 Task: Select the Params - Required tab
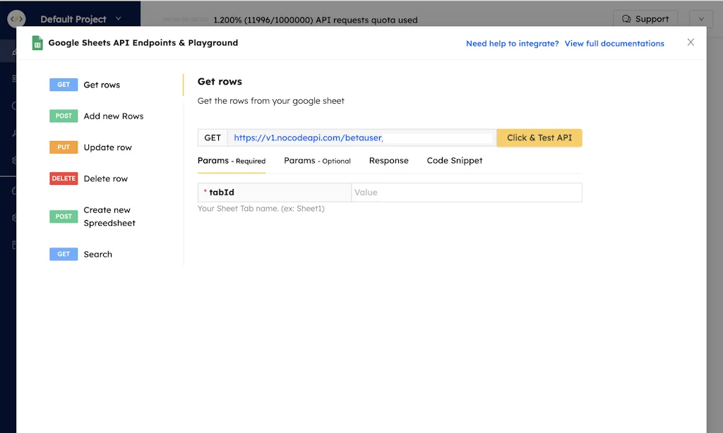coord(231,161)
